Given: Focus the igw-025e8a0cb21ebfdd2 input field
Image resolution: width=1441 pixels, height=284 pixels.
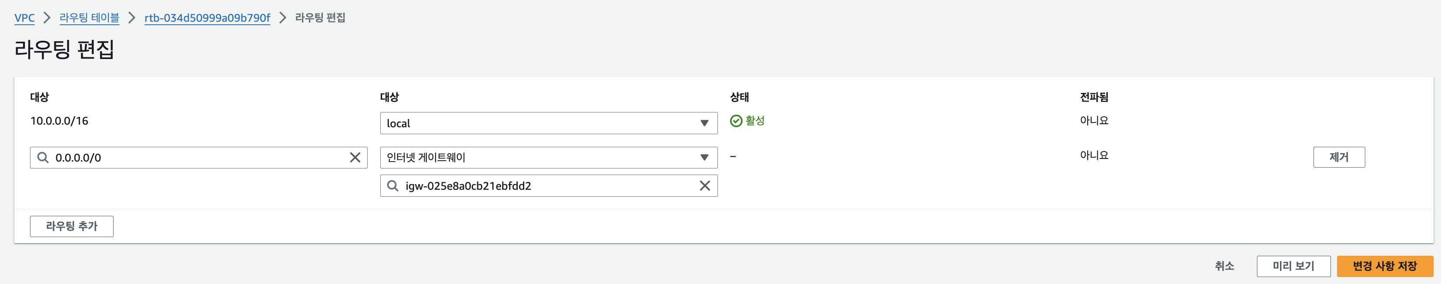Looking at the screenshot, I should tap(549, 186).
